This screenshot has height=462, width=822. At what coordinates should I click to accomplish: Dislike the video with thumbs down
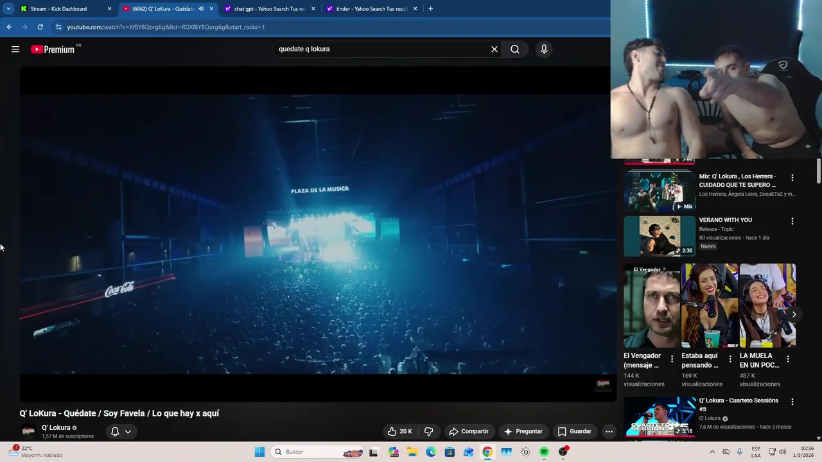[x=429, y=431]
